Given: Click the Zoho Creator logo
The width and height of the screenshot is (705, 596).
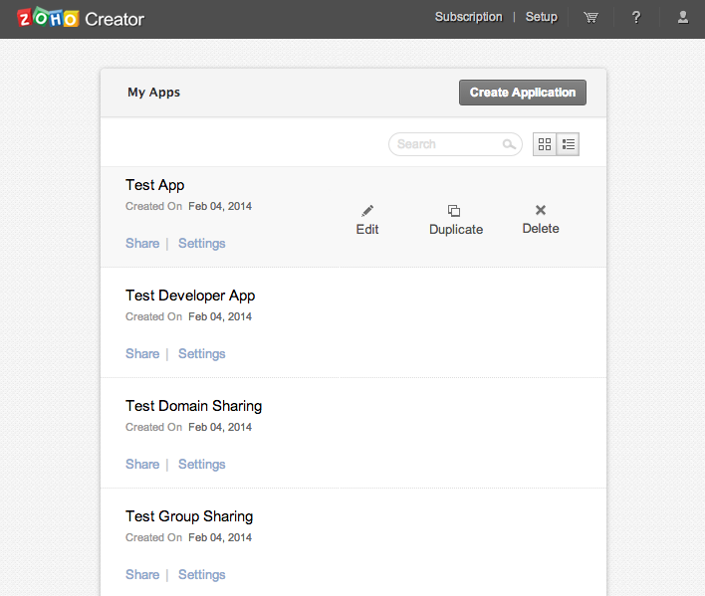Looking at the screenshot, I should click(82, 18).
